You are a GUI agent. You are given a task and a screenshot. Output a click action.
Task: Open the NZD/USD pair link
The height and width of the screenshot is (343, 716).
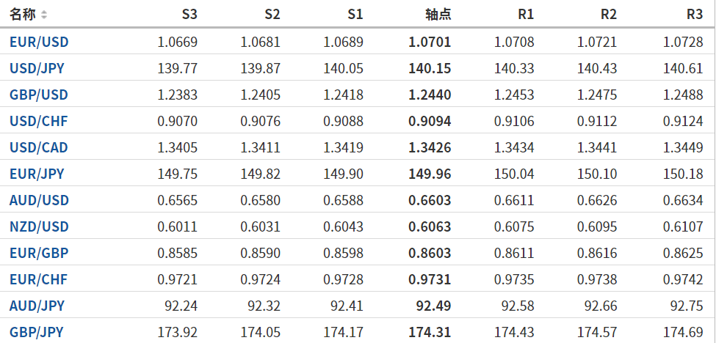(x=39, y=226)
